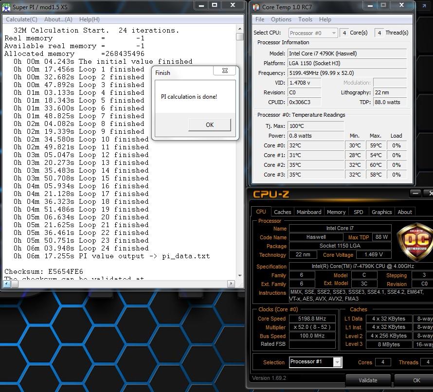Close the Finish dialog with its X button
The height and width of the screenshot is (392, 433).
click(x=225, y=71)
